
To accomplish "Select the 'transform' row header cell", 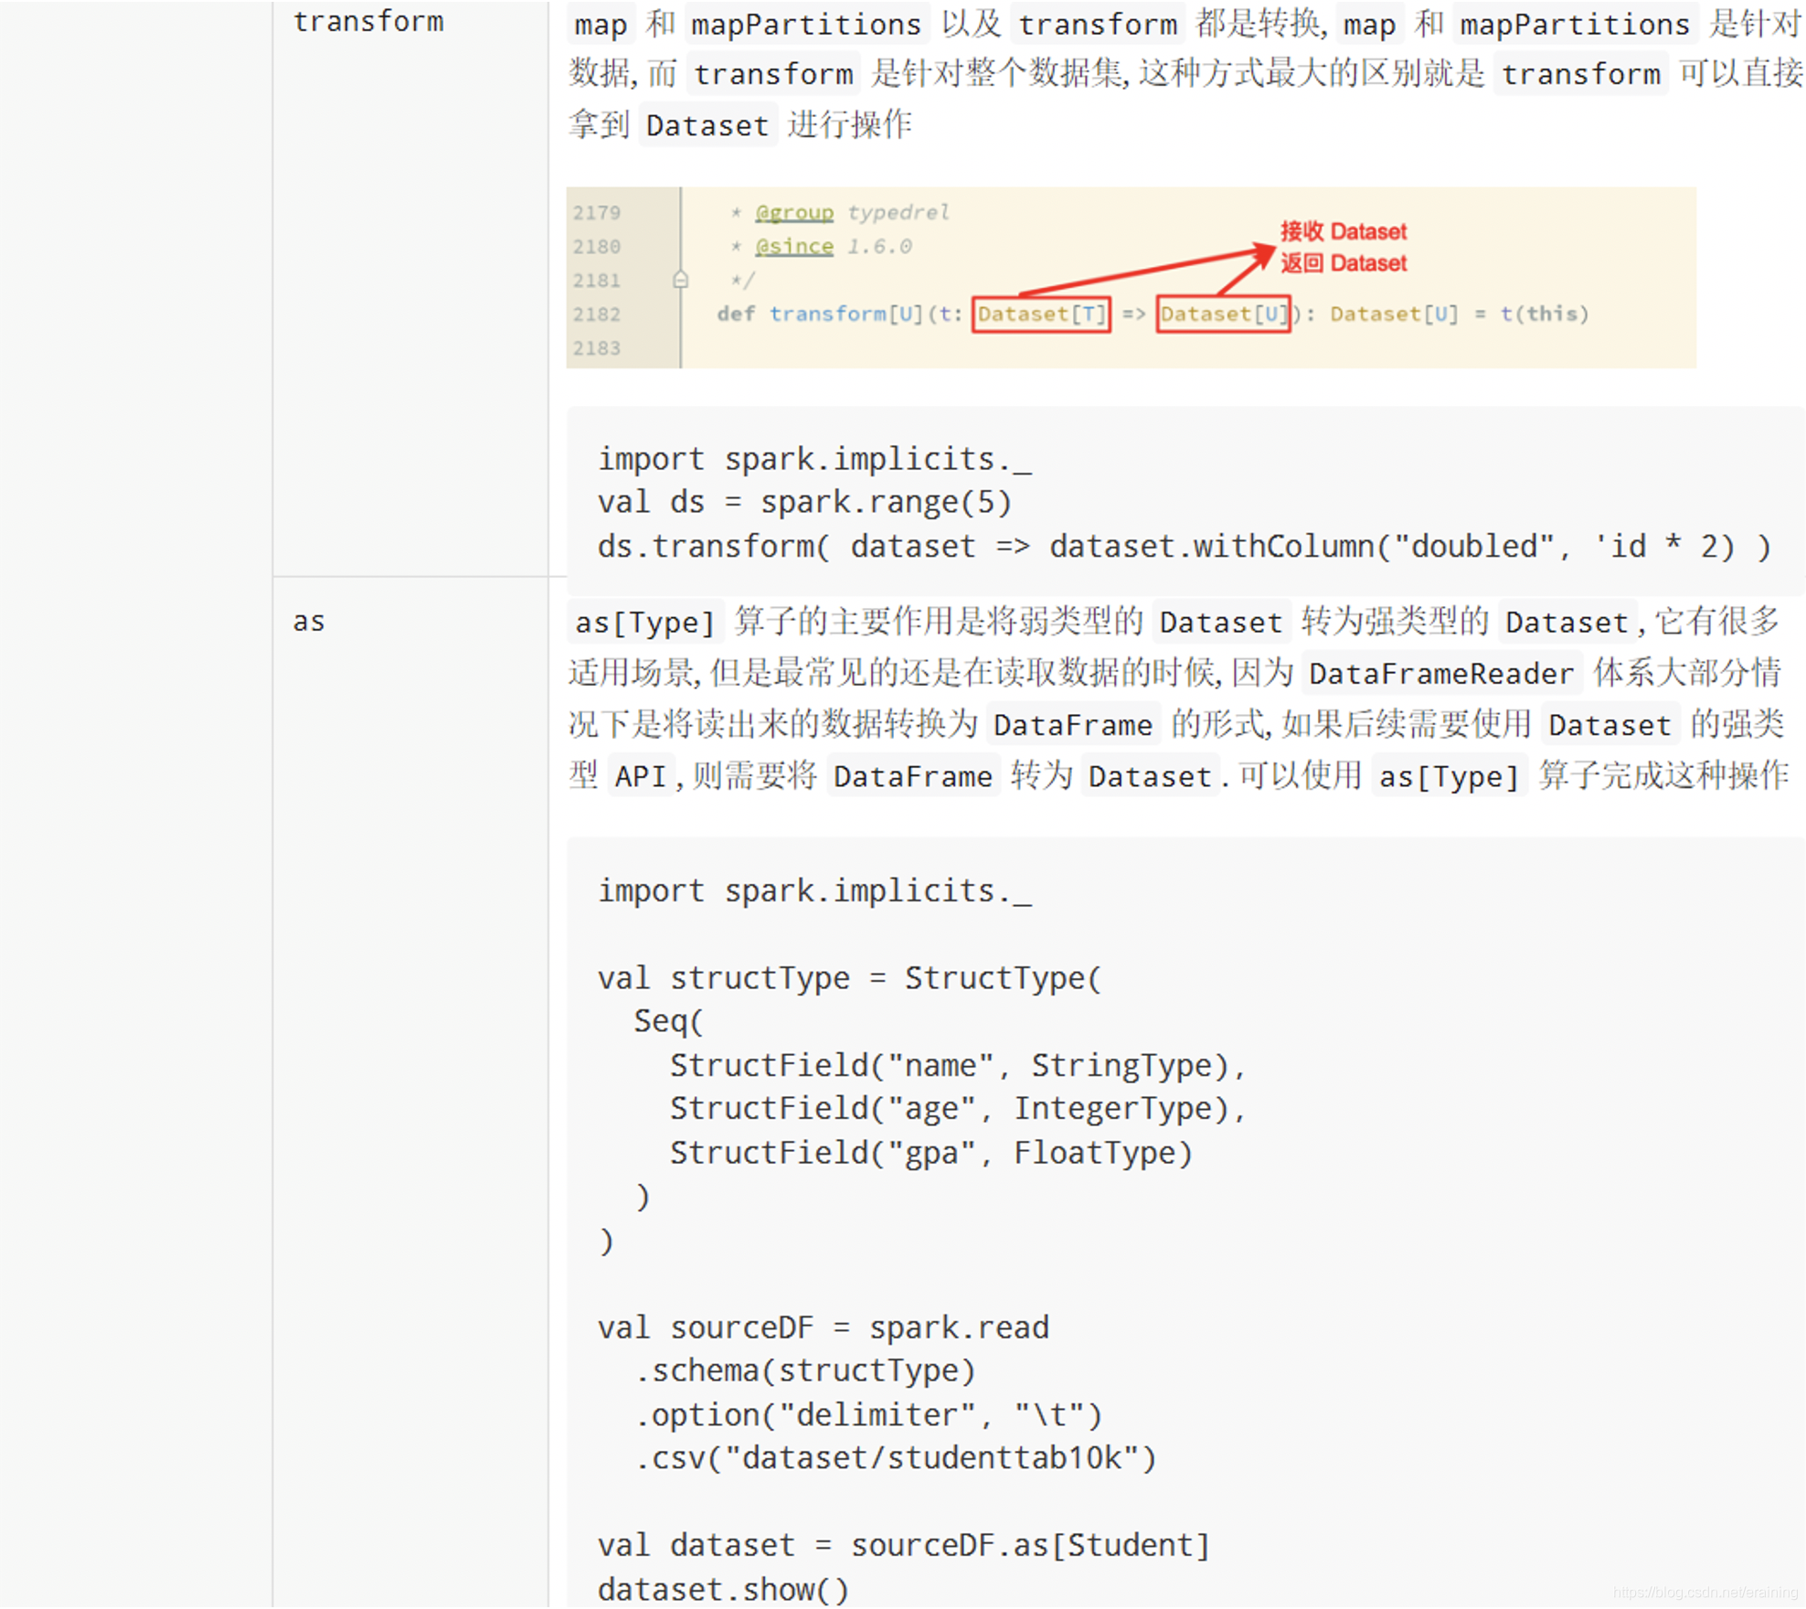I will click(x=368, y=22).
